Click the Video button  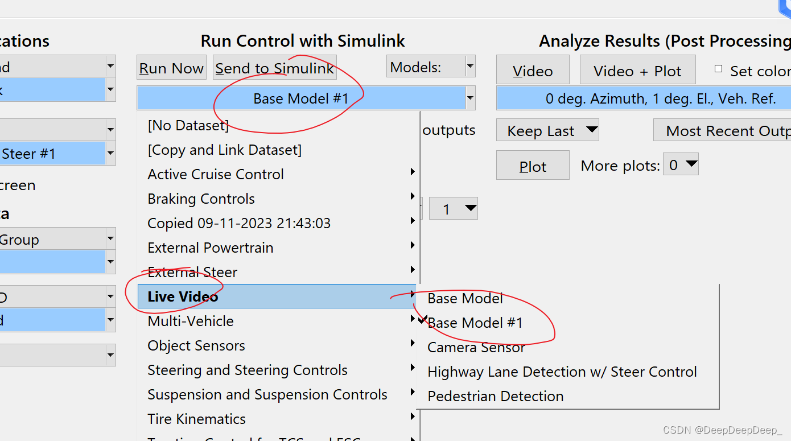(x=532, y=69)
